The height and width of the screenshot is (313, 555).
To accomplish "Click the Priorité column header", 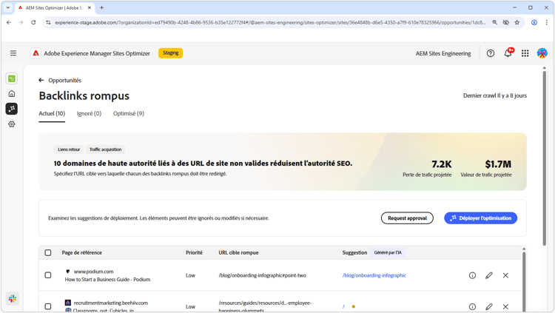I will point(194,252).
